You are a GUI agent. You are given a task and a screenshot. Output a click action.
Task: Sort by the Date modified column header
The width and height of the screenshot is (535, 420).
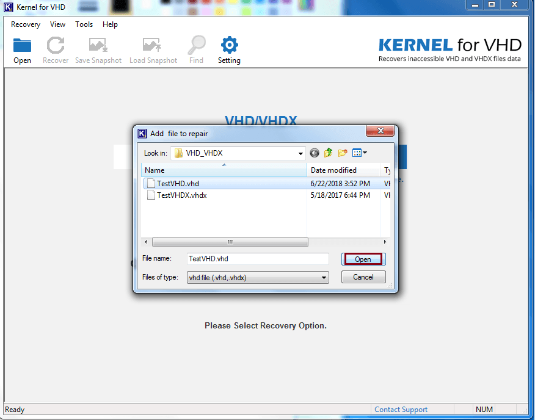coord(344,170)
